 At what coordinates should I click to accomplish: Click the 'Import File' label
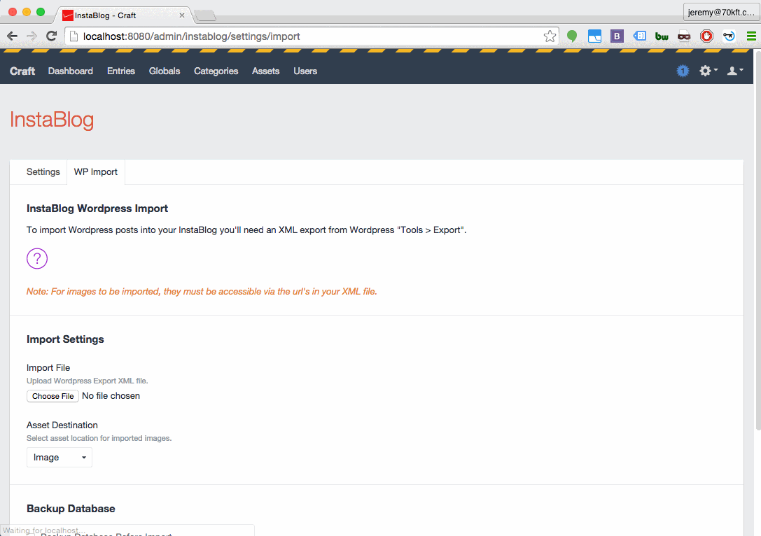(x=48, y=367)
